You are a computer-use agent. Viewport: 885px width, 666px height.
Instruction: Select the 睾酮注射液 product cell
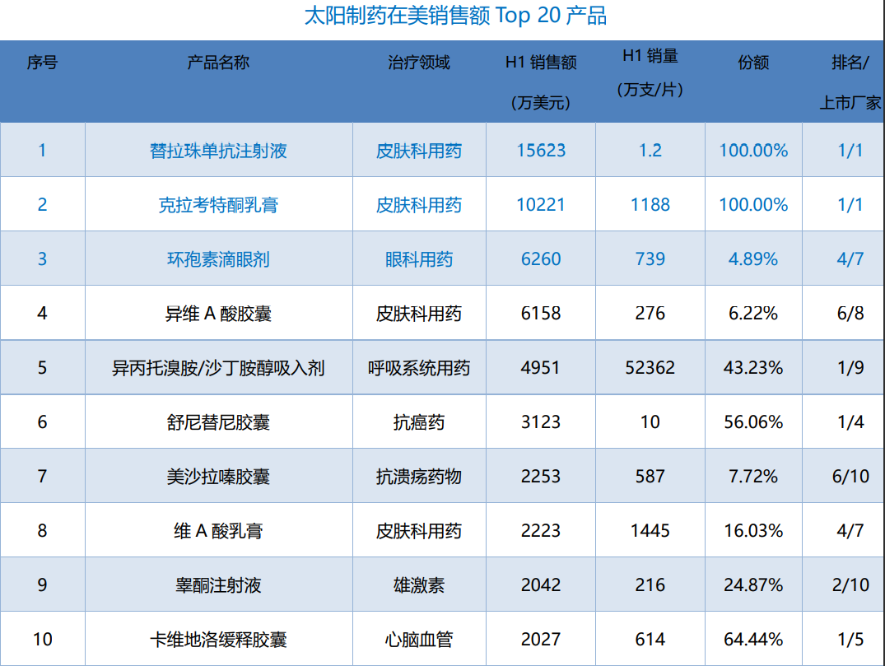pos(218,585)
